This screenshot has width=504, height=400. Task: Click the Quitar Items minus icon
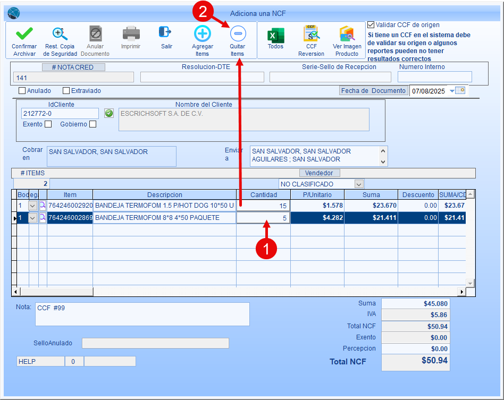point(238,33)
